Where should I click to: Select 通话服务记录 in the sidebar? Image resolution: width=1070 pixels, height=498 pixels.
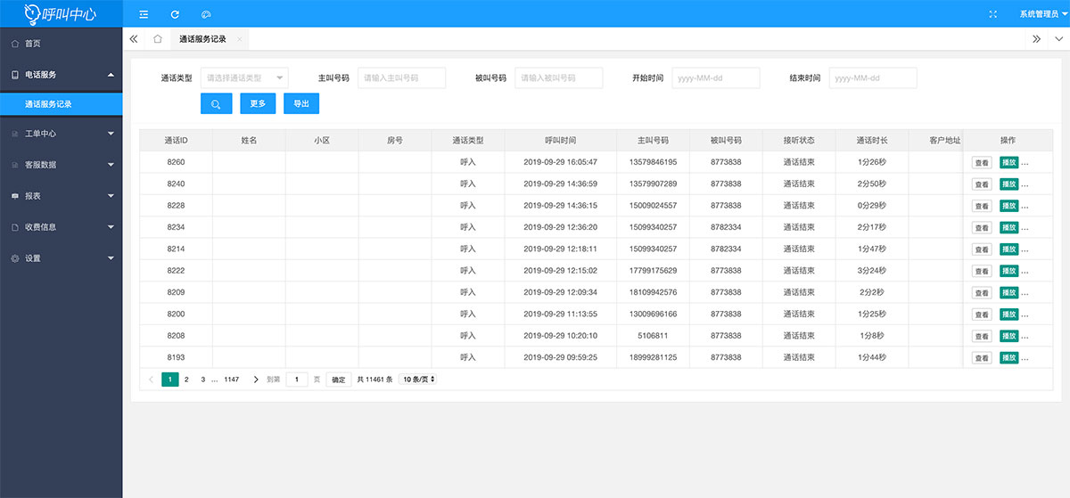[61, 104]
